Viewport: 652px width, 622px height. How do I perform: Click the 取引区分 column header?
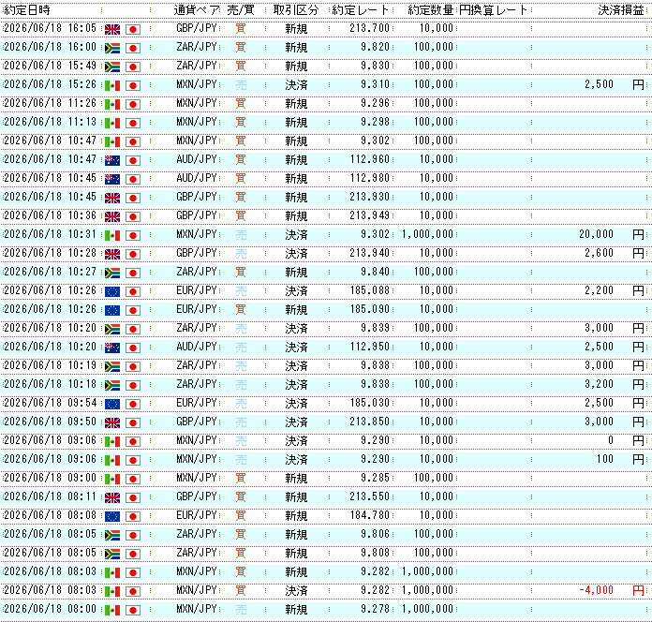click(x=296, y=10)
